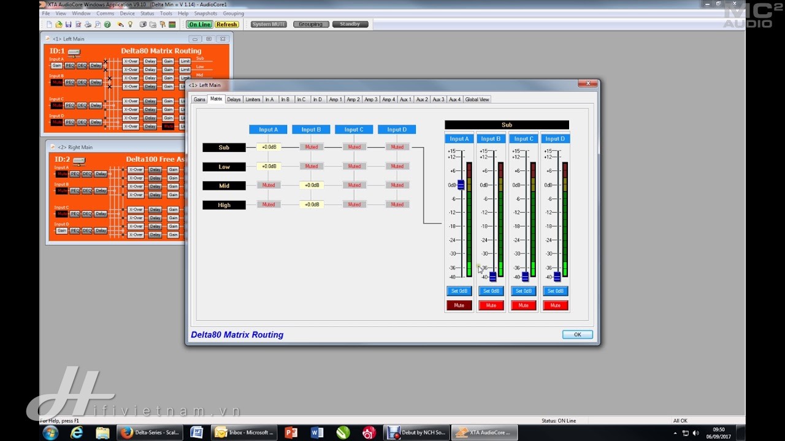Open the Windows Start menu
785x441 pixels.
coord(50,432)
